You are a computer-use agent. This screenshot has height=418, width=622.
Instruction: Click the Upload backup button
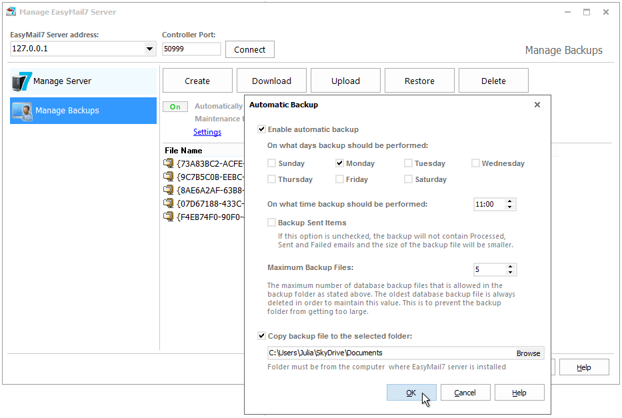pos(345,81)
